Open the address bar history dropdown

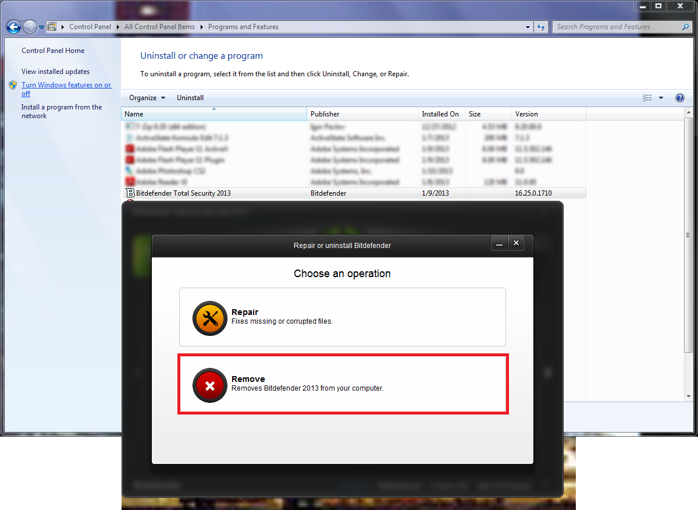[x=528, y=27]
